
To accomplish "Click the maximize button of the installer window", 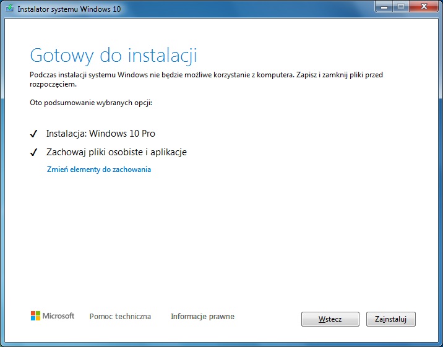I will point(400,8).
